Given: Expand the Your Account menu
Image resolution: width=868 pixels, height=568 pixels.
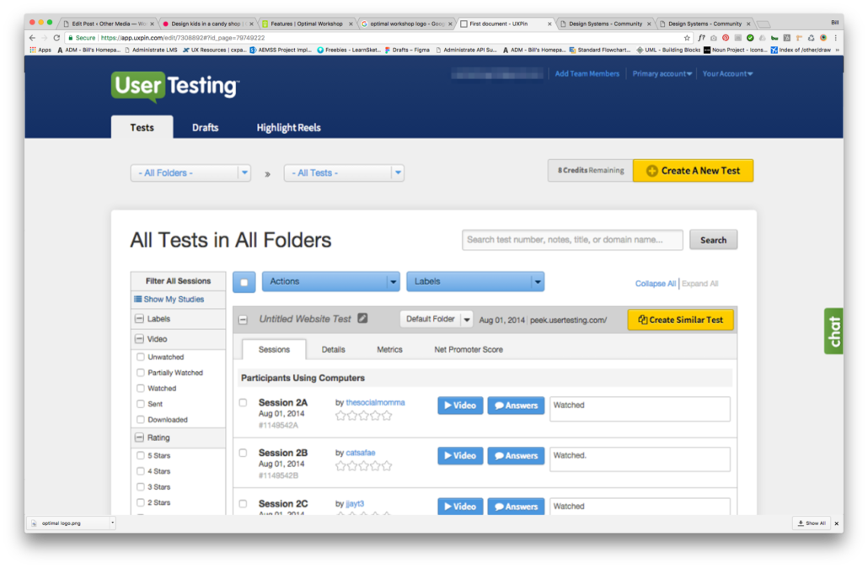Looking at the screenshot, I should (727, 73).
